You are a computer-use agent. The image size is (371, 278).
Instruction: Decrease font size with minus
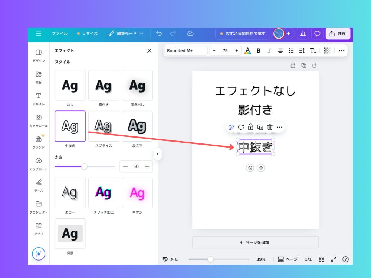pos(214,50)
